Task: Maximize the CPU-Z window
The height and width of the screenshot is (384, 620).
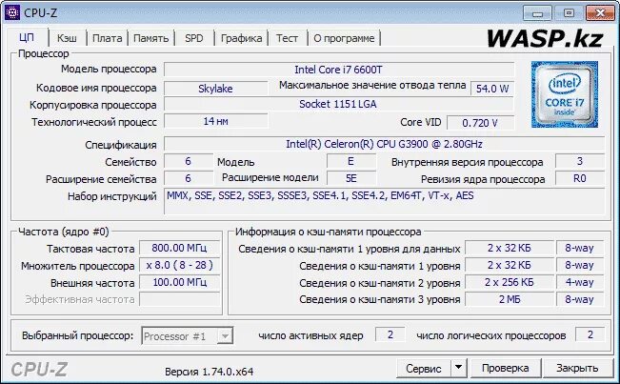Action: pyautogui.click(x=569, y=13)
